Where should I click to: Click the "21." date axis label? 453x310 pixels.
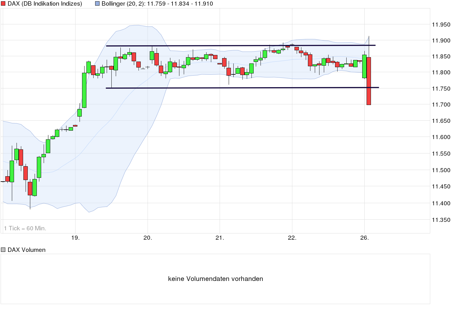coord(220,238)
